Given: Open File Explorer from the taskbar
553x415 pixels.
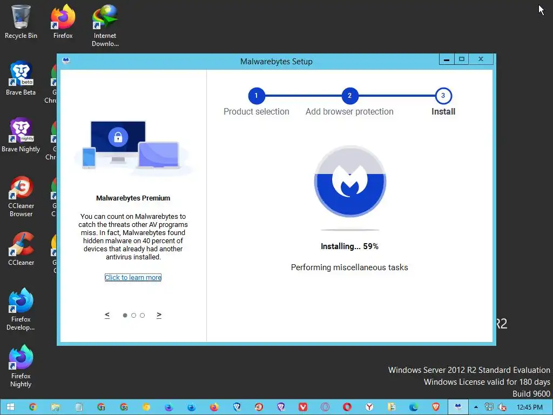Looking at the screenshot, I should 56,407.
